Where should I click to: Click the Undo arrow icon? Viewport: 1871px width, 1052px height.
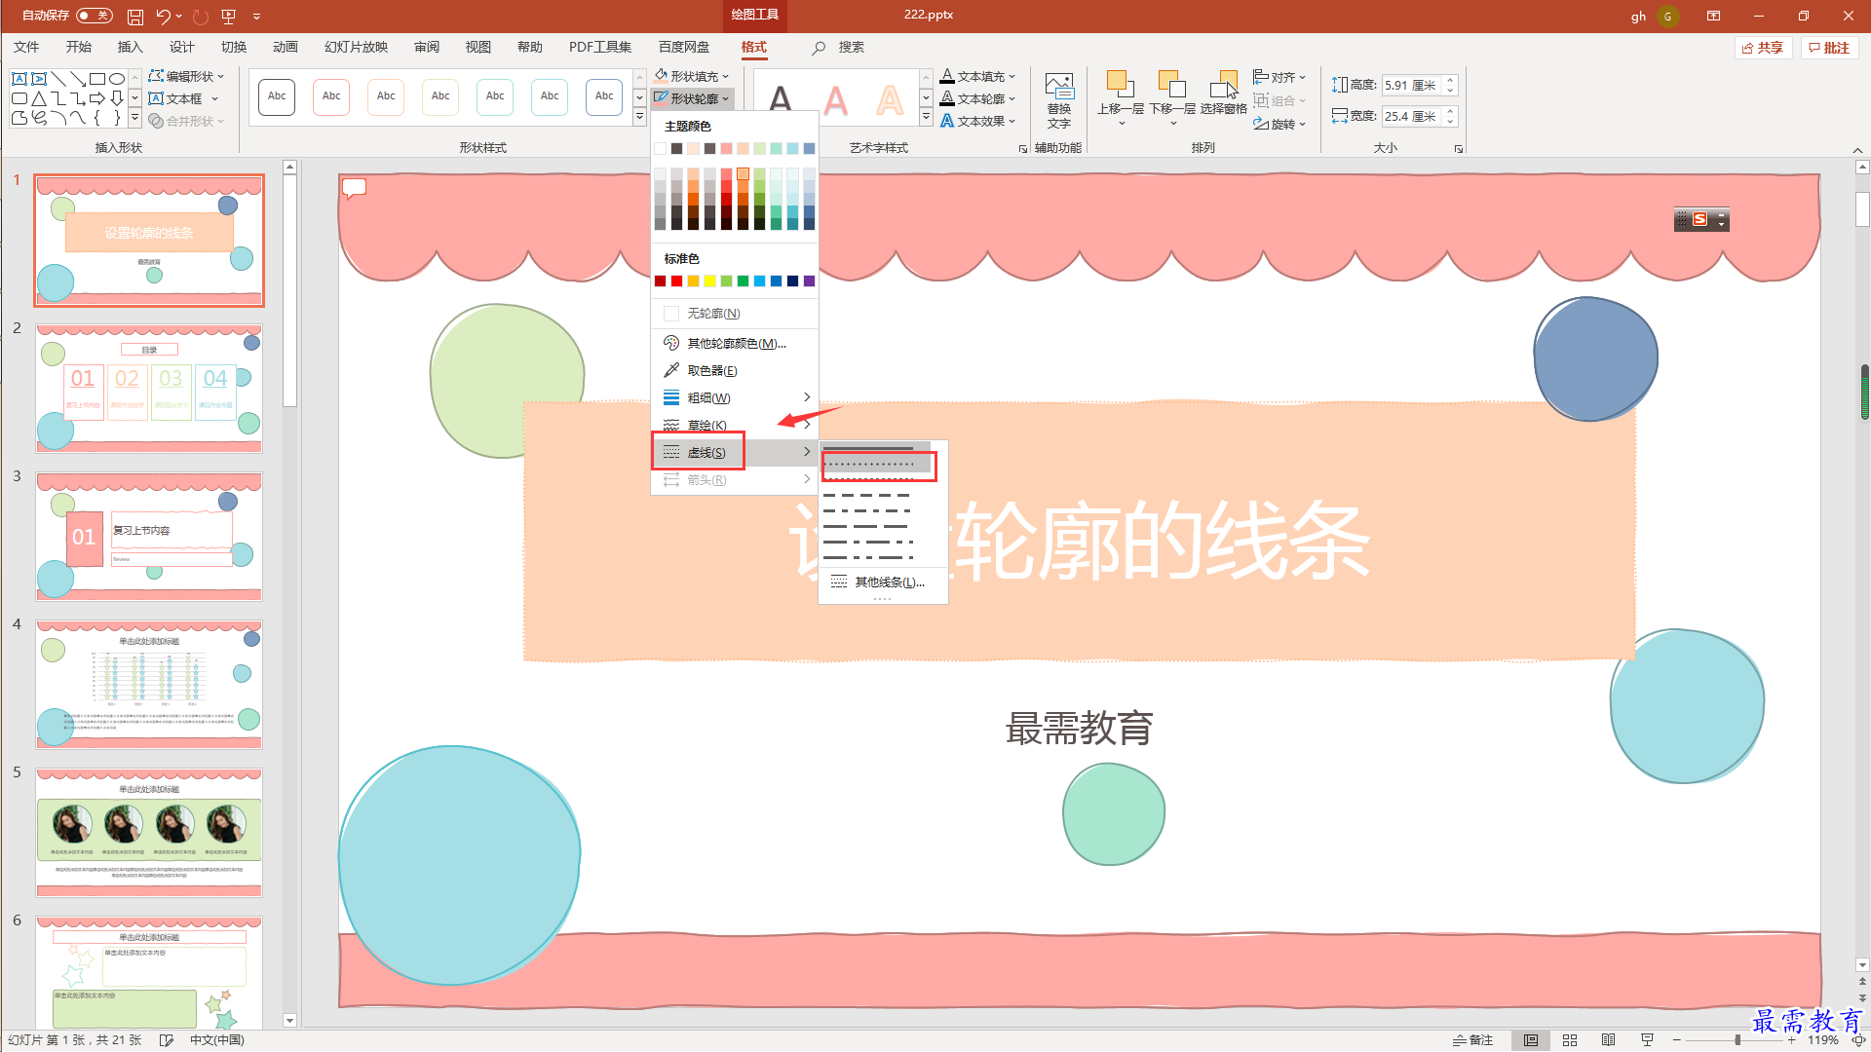tap(163, 17)
